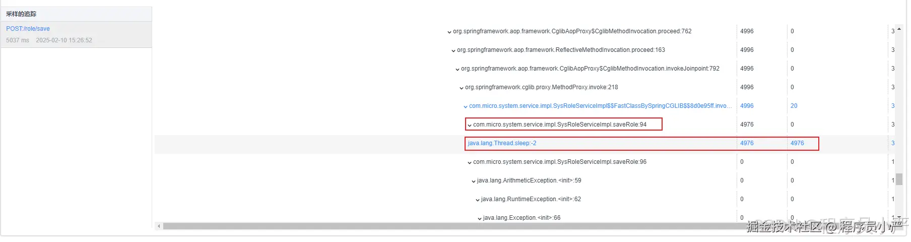The width and height of the screenshot is (911, 242).
Task: Select CglibMethodInvocation.invokeJoinpoint:792 method text
Action: point(590,69)
